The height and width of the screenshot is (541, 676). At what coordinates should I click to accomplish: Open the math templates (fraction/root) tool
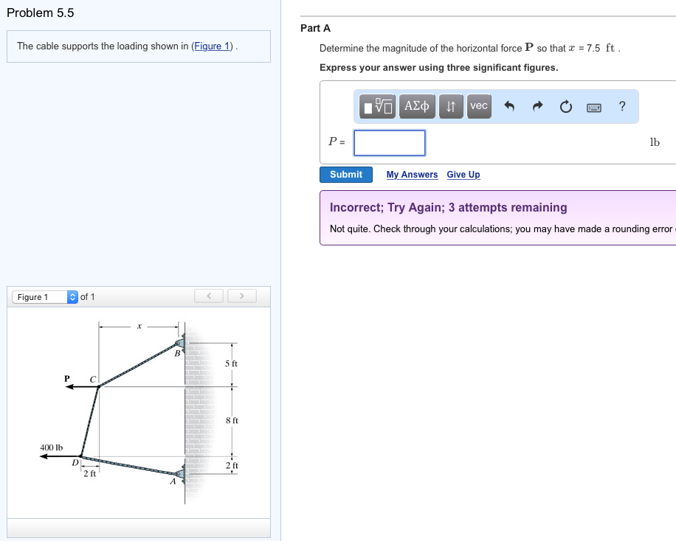[379, 107]
